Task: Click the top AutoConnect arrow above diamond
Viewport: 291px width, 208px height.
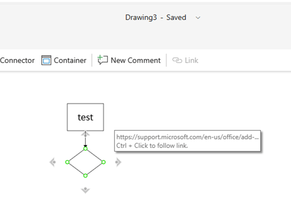Action: [x=85, y=134]
